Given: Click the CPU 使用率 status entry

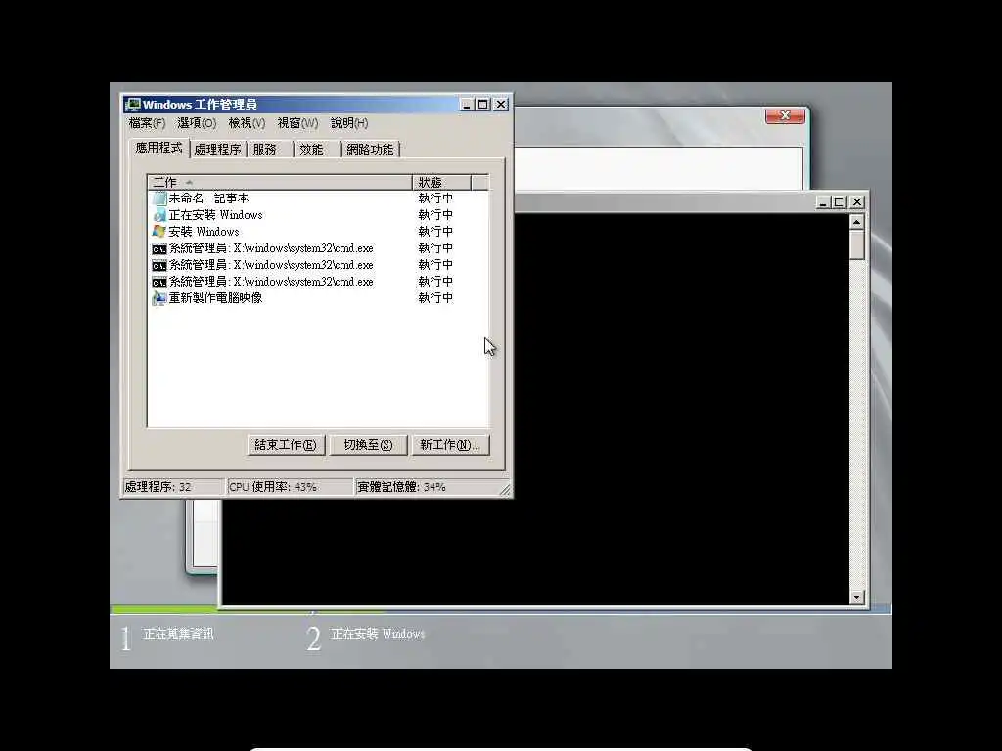Looking at the screenshot, I should 290,487.
